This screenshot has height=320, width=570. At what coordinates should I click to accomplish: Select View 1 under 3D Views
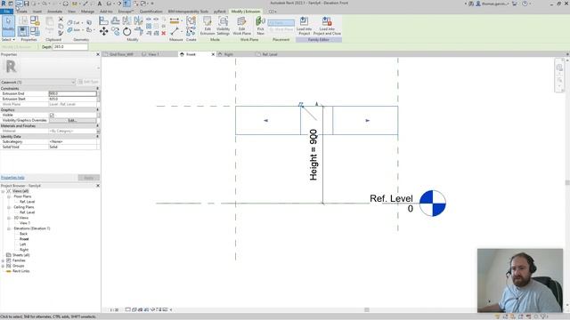[25, 223]
